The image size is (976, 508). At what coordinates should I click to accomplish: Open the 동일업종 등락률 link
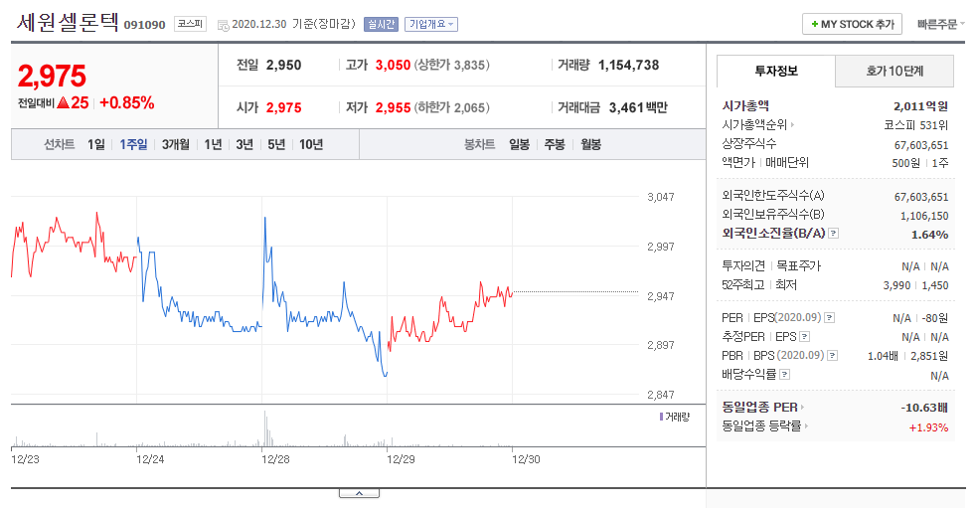(x=764, y=426)
